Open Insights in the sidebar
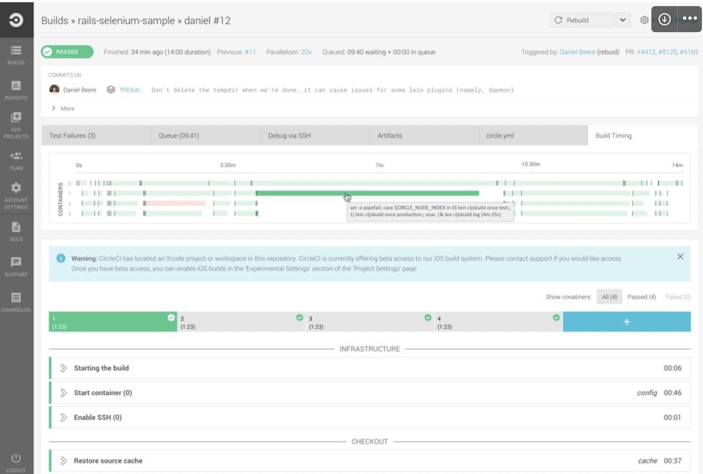 point(16,90)
